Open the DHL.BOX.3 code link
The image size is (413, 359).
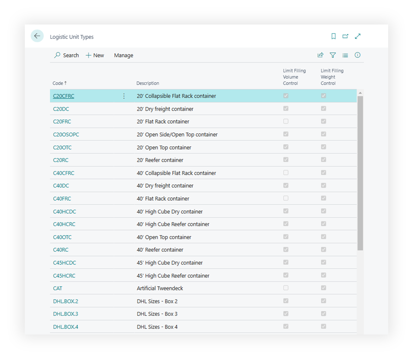coord(65,314)
